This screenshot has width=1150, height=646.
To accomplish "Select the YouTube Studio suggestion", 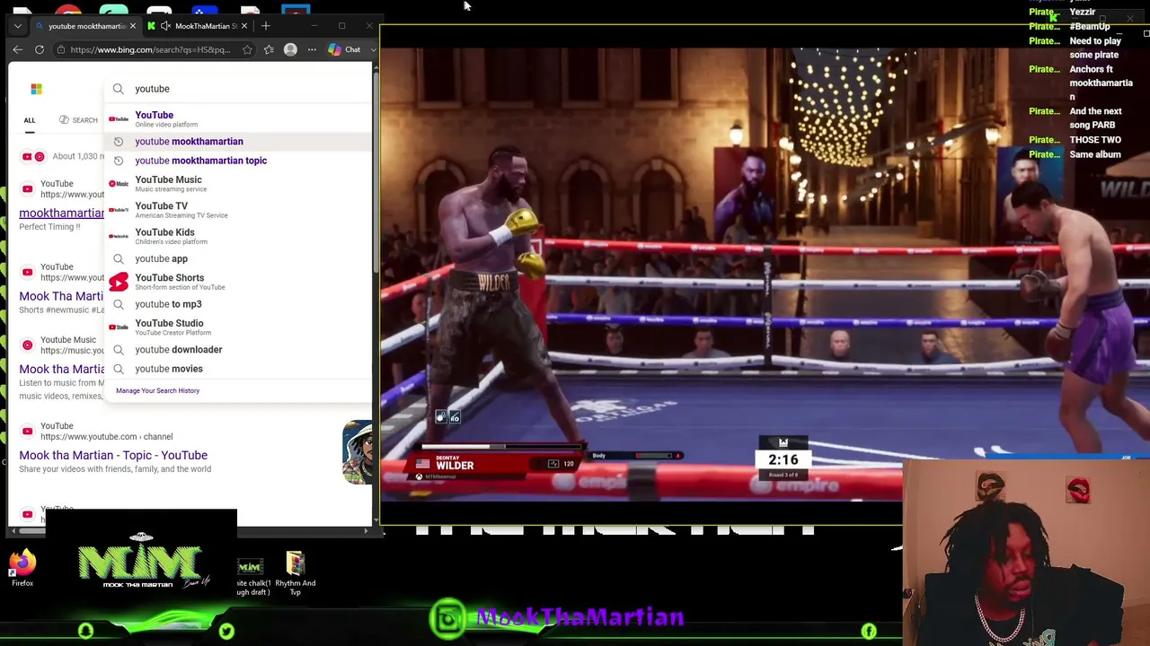I will click(x=238, y=327).
